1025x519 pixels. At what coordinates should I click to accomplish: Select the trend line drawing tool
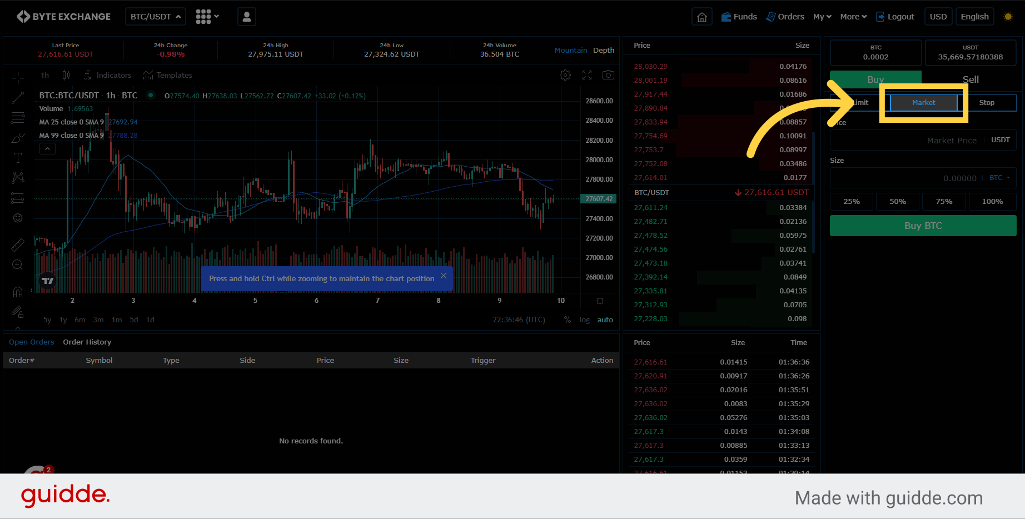18,98
